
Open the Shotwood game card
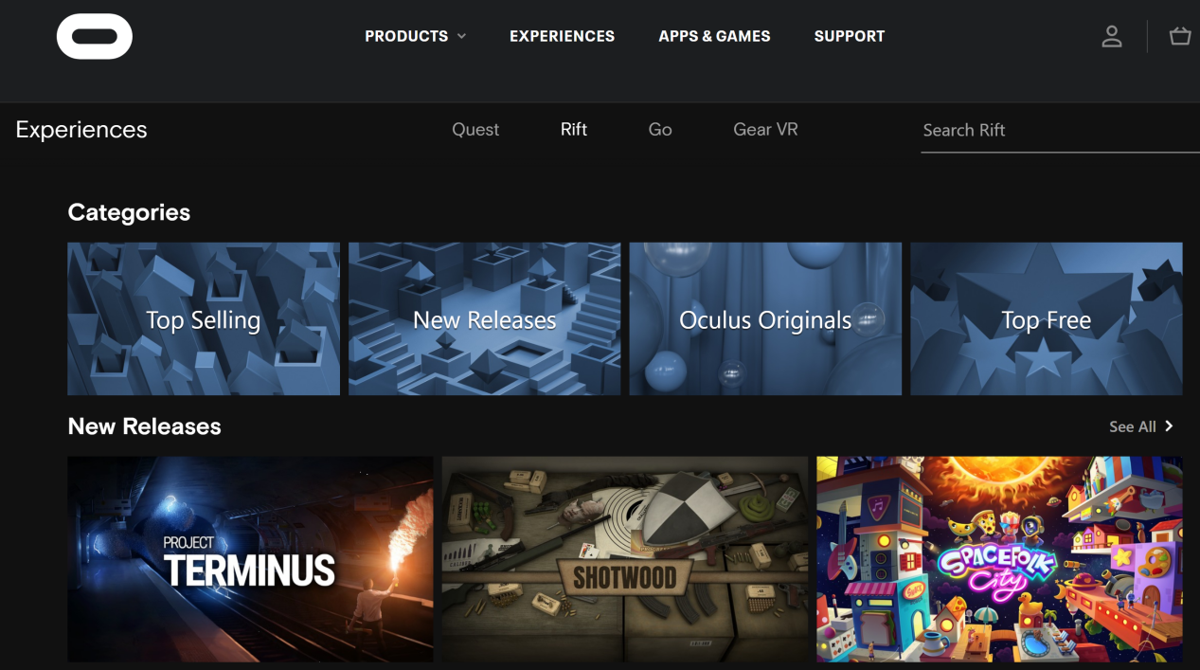click(x=624, y=559)
